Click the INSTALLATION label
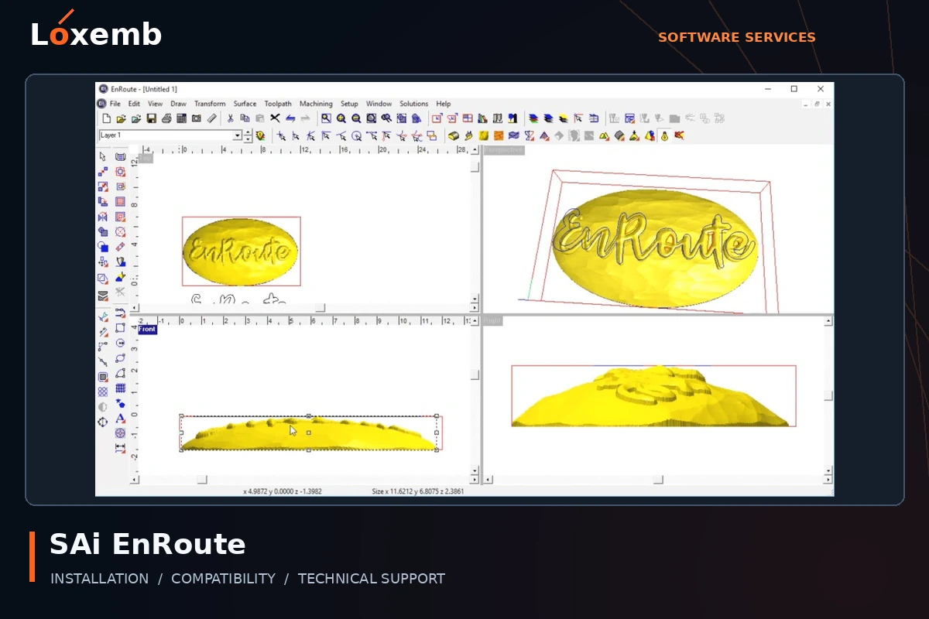 point(99,579)
